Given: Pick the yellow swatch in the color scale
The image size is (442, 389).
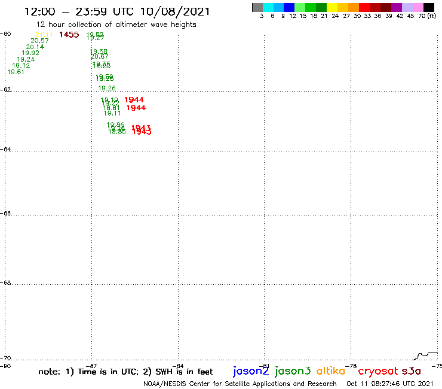Looking at the screenshot, I should pos(332,7).
